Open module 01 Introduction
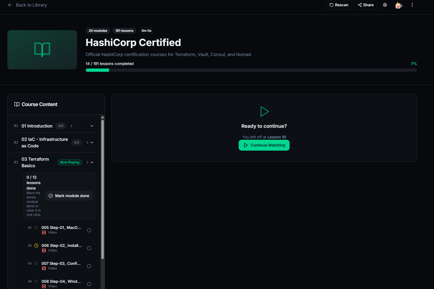The image size is (434, 289). coord(37,126)
